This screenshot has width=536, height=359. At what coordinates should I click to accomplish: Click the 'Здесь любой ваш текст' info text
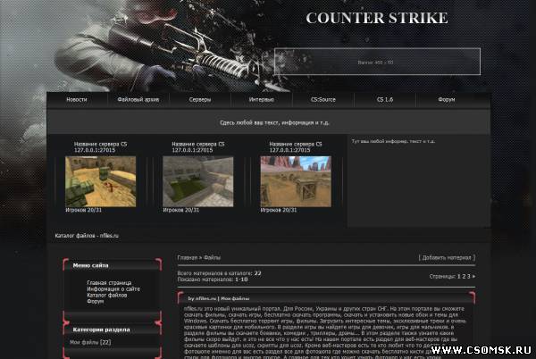click(x=274, y=122)
